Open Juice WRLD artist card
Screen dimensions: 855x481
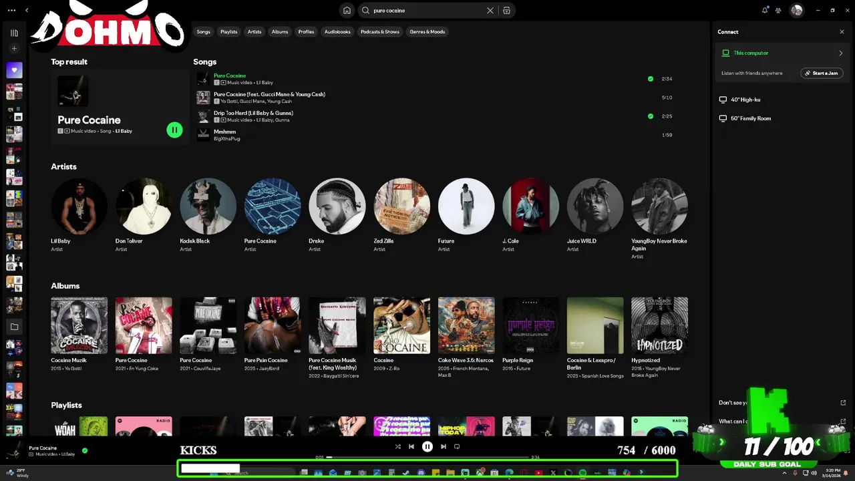click(x=595, y=215)
